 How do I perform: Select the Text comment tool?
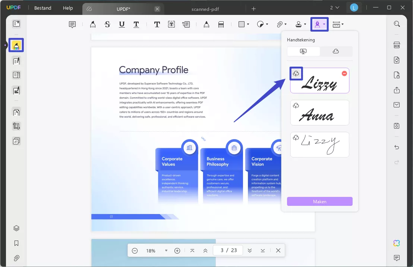click(x=157, y=25)
